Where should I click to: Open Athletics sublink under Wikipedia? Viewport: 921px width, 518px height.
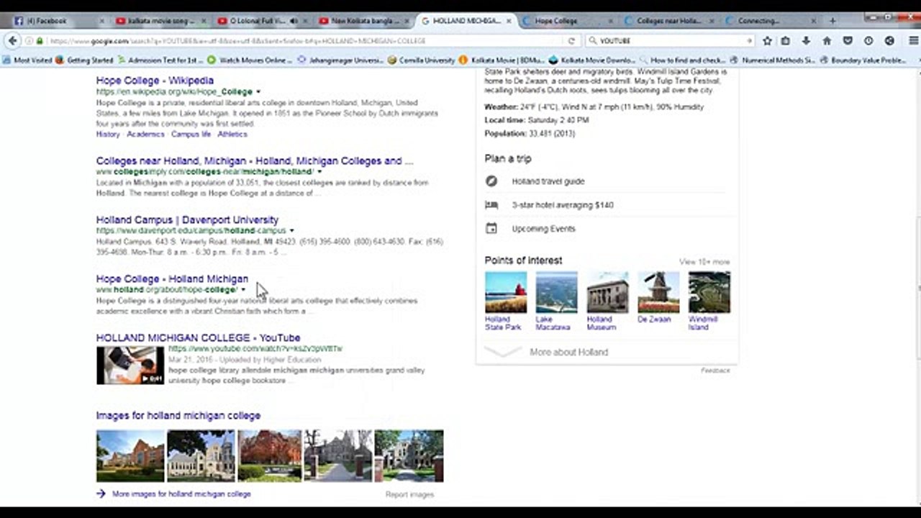232,135
